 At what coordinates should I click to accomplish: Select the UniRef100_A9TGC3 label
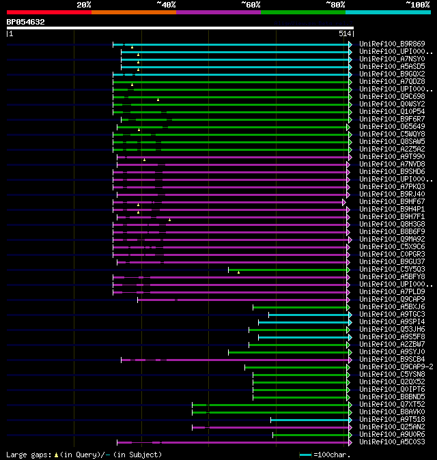(x=392, y=315)
